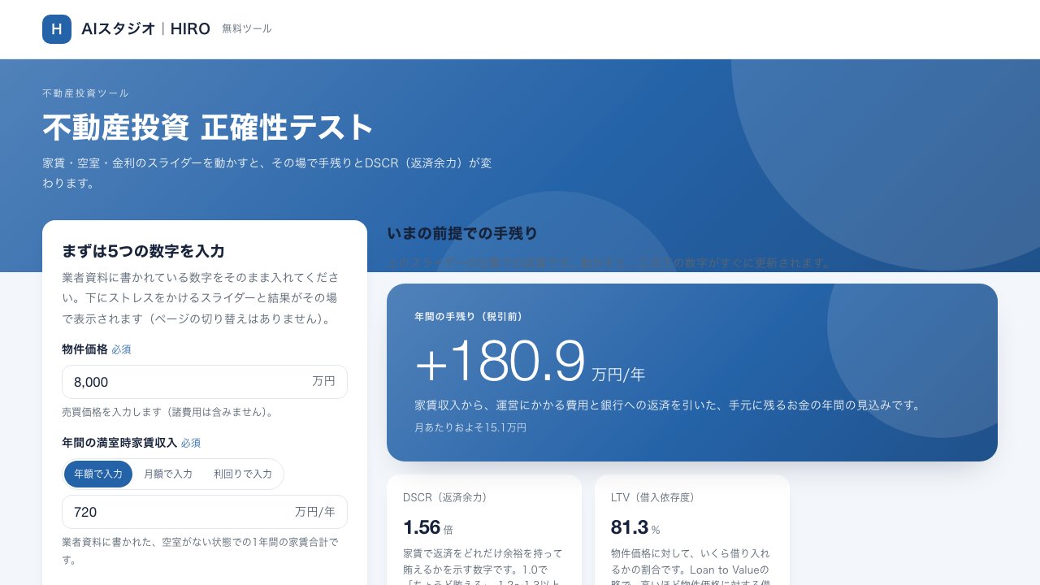Click the +180.9 annual cash flow value

[x=500, y=361]
